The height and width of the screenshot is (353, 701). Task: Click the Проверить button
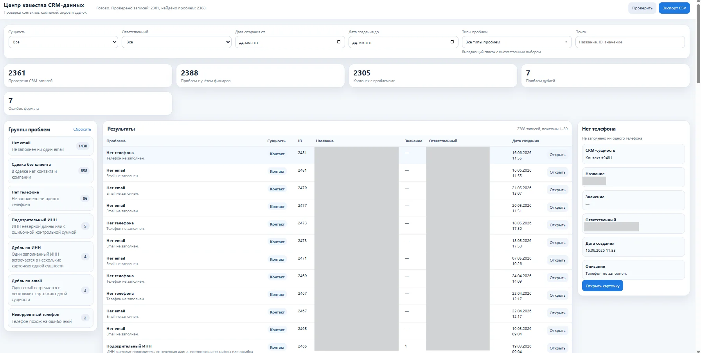click(642, 8)
